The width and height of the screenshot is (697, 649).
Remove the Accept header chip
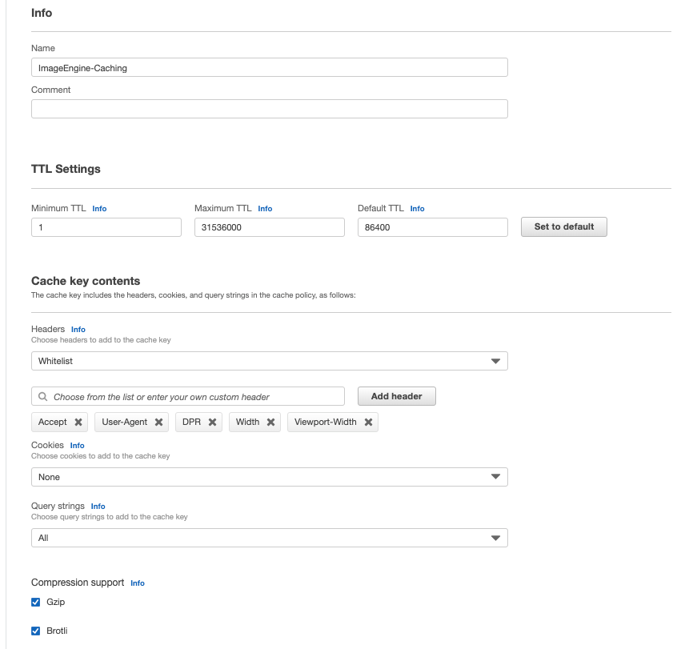tap(78, 422)
